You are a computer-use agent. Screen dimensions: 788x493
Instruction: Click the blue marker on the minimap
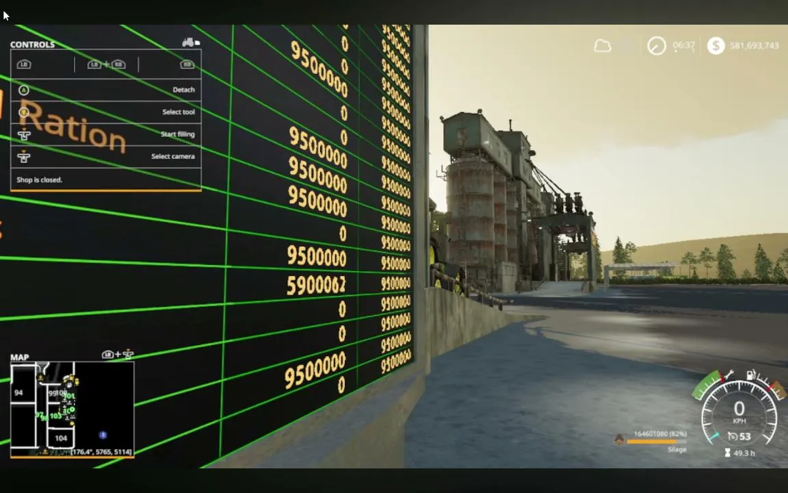103,435
